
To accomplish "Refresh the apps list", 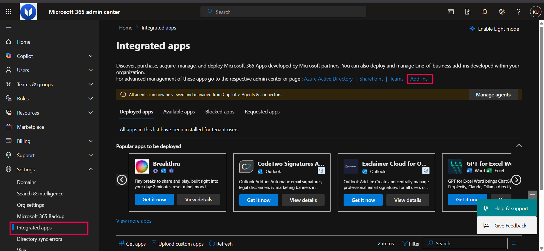I will click(x=221, y=244).
